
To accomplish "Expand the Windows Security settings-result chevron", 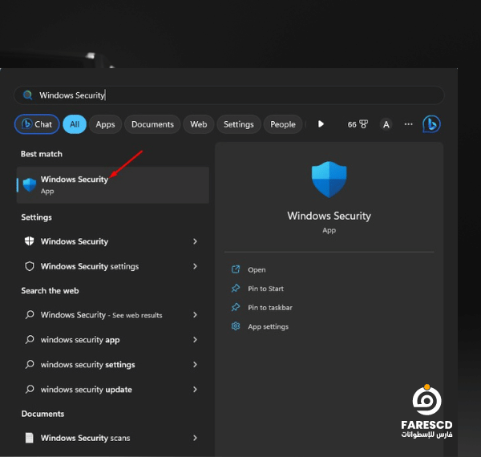I will tap(195, 241).
